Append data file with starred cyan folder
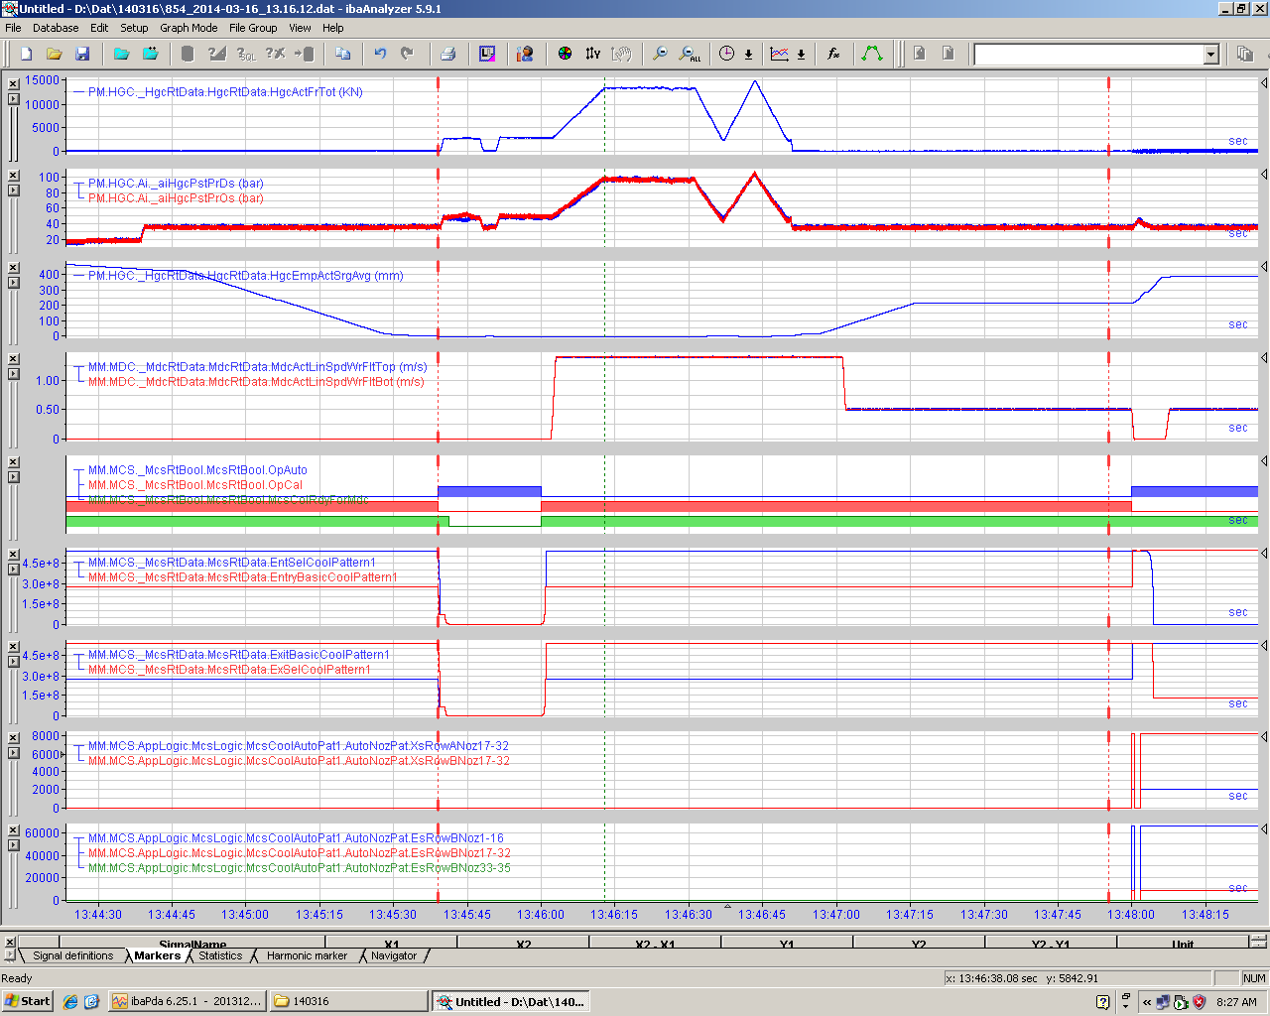The width and height of the screenshot is (1270, 1016). coord(151,54)
